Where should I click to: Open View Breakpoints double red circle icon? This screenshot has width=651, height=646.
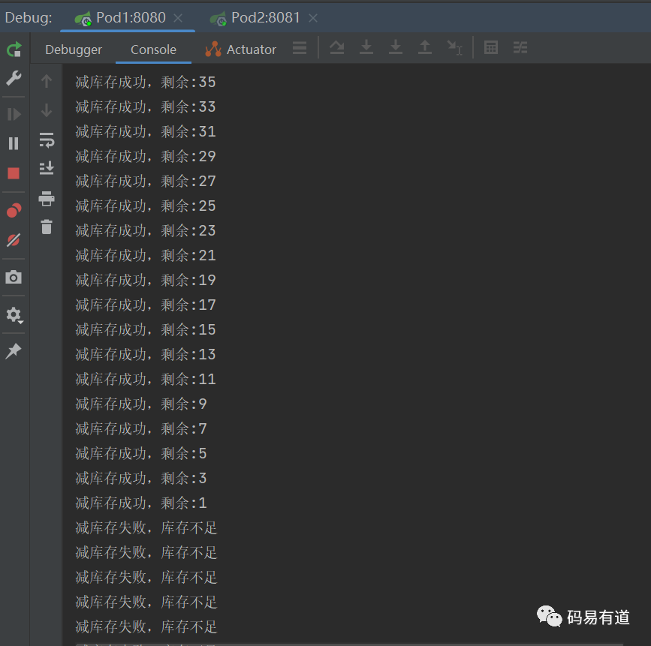point(14,211)
